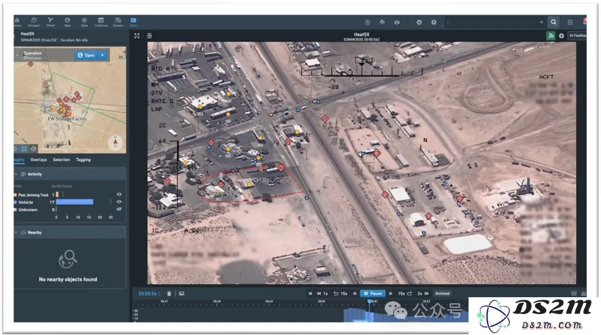The height and width of the screenshot is (335, 601).
Task: Collapse the Activity section
Action: (x=16, y=174)
